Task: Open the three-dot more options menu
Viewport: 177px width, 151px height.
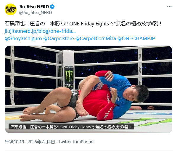Action: point(169,7)
